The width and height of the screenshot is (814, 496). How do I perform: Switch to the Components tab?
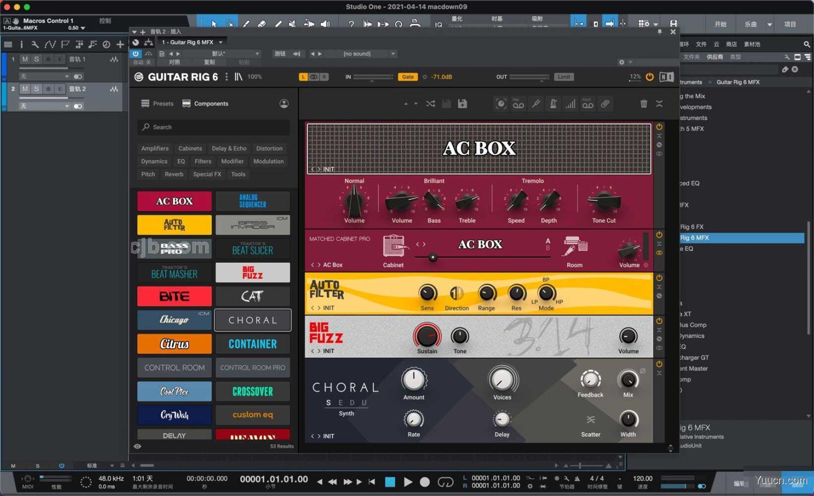point(206,104)
